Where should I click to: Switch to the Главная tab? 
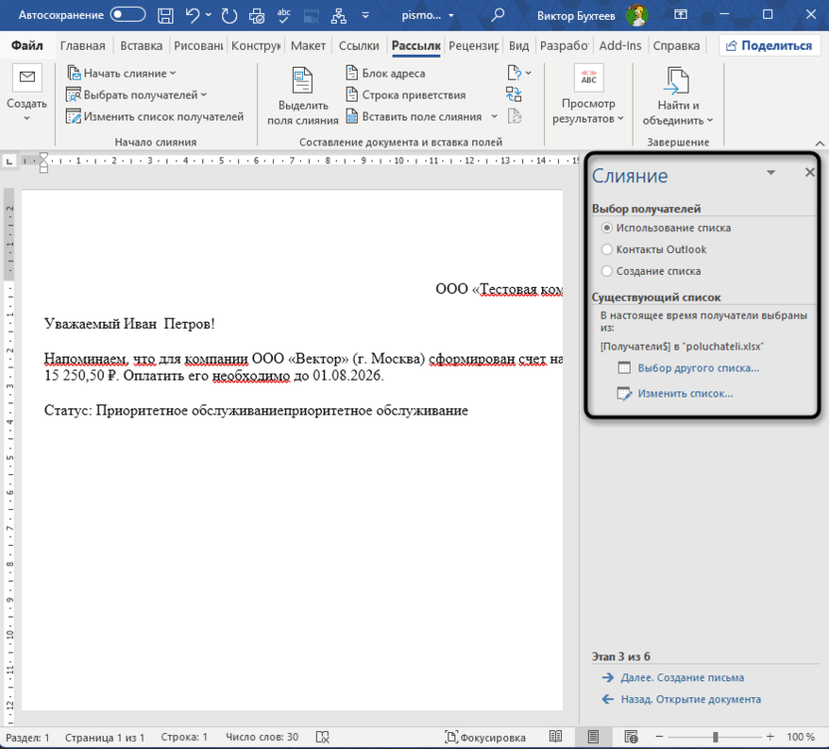[83, 46]
